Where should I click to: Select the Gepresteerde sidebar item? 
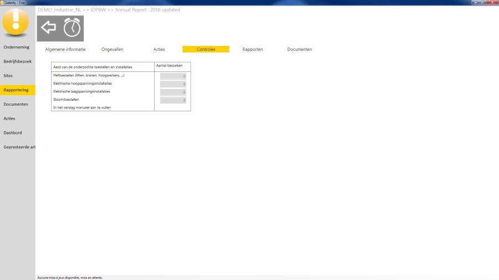19,147
